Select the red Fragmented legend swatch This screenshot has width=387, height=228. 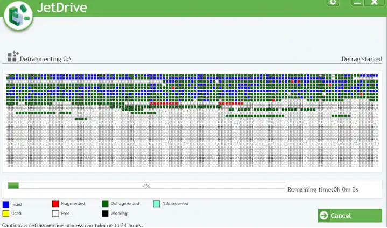(55, 204)
